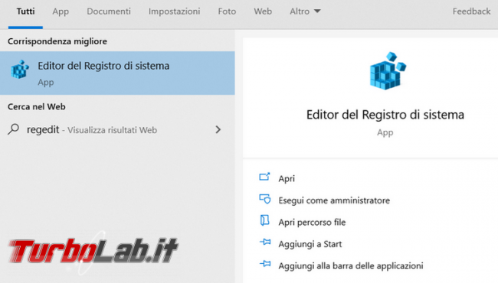
Task: Switch to the App search tab
Action: 61,11
